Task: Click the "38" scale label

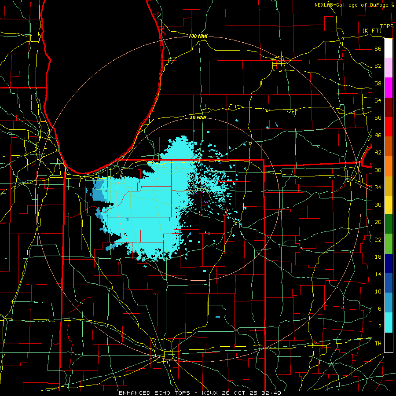Action: coord(378,170)
